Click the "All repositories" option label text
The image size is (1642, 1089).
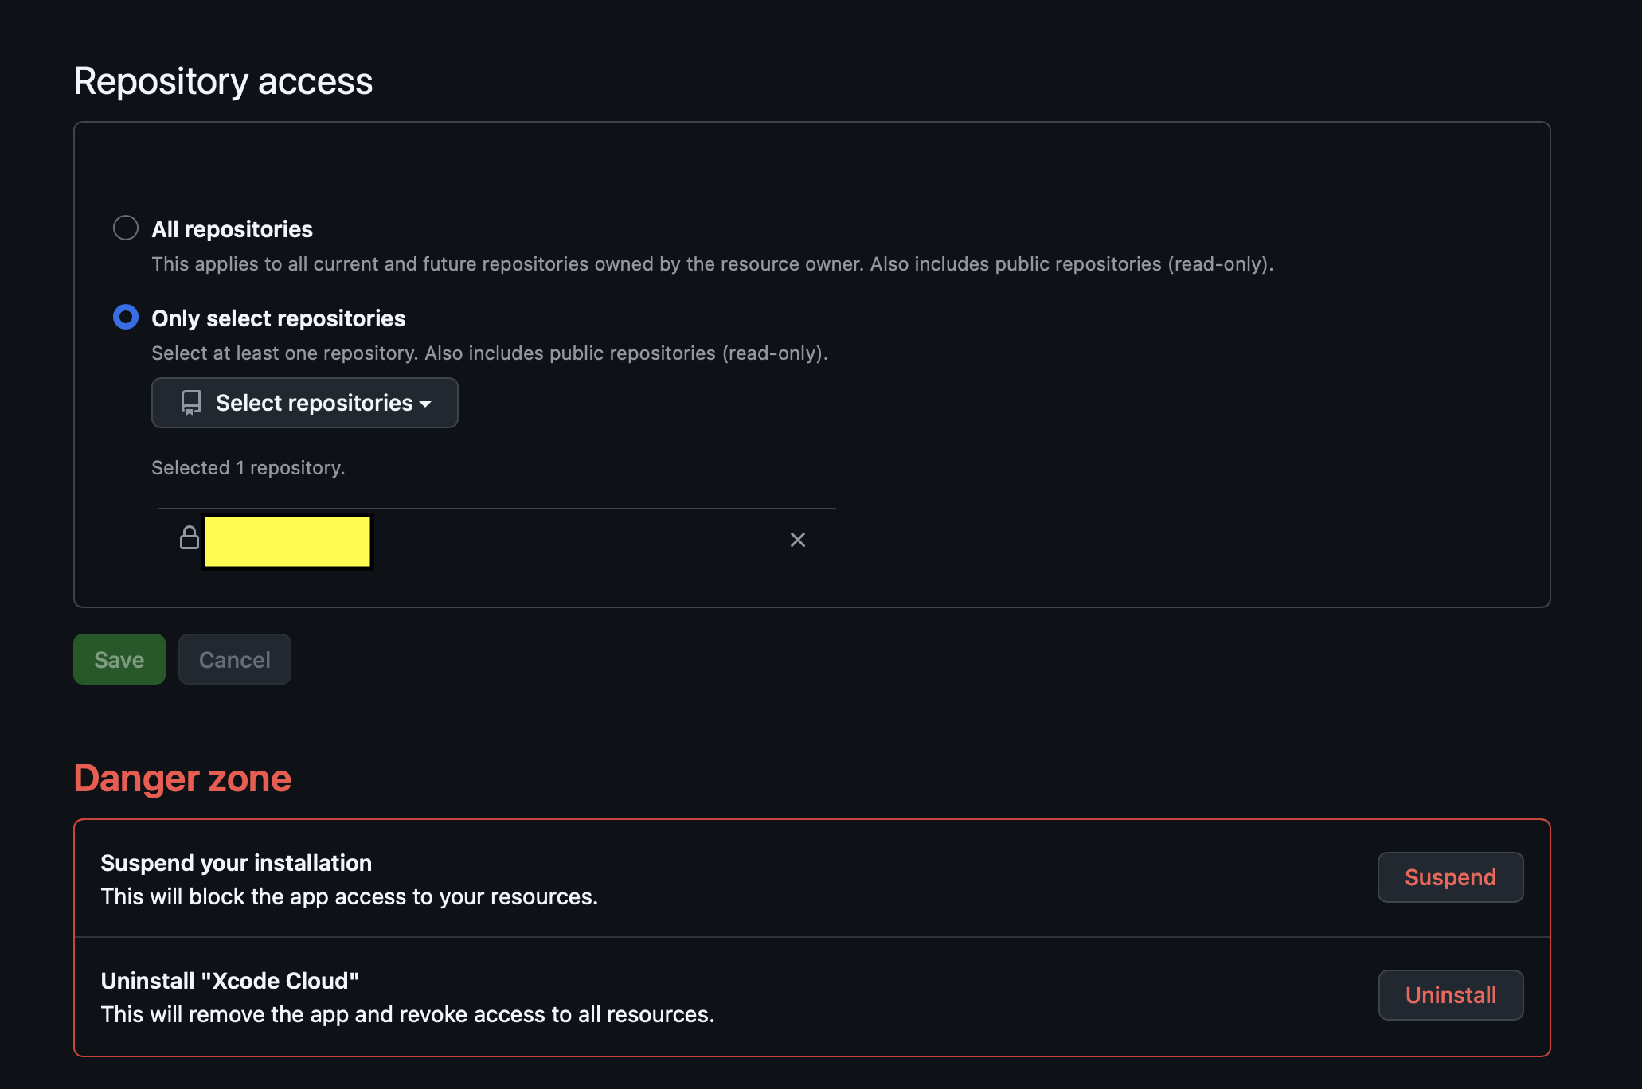(232, 229)
